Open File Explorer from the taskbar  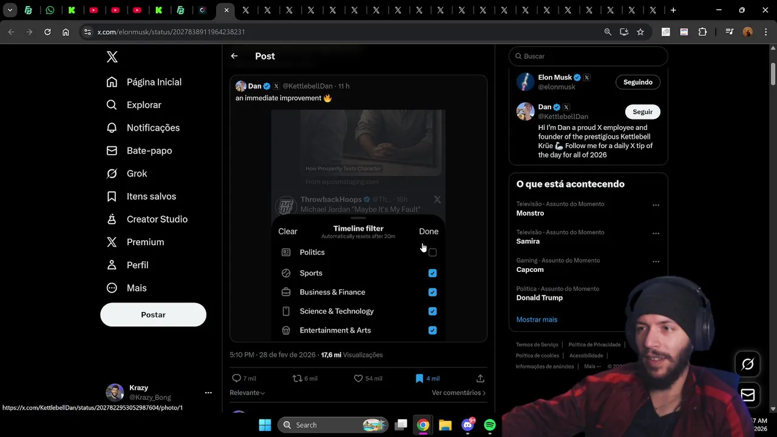[445, 425]
